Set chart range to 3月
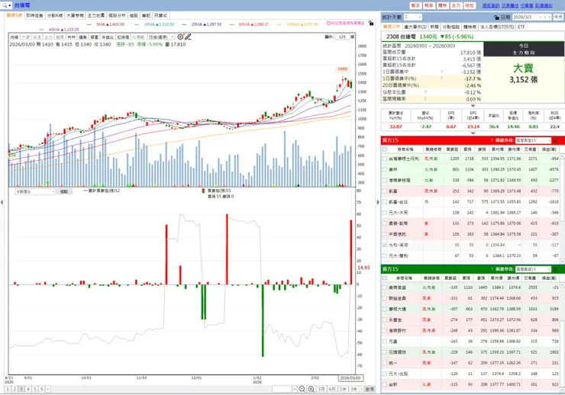This screenshot has width=565, height=395. click(x=321, y=389)
